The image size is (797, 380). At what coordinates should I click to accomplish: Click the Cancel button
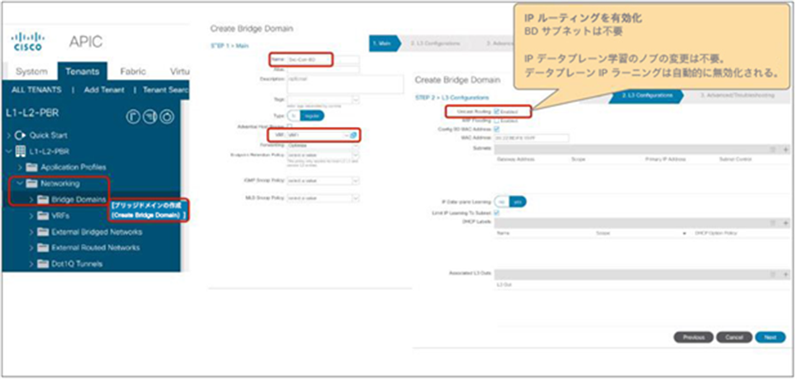(734, 337)
